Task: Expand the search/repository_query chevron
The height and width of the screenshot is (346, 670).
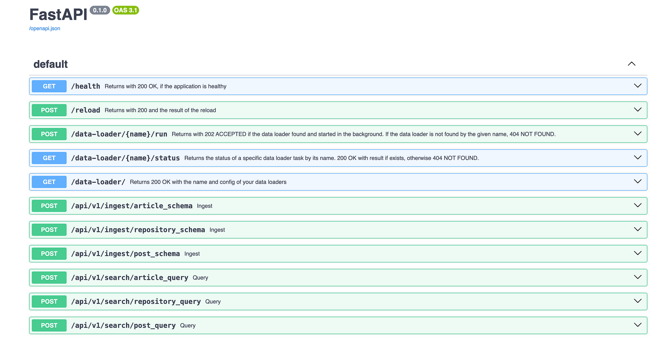Action: tap(638, 301)
